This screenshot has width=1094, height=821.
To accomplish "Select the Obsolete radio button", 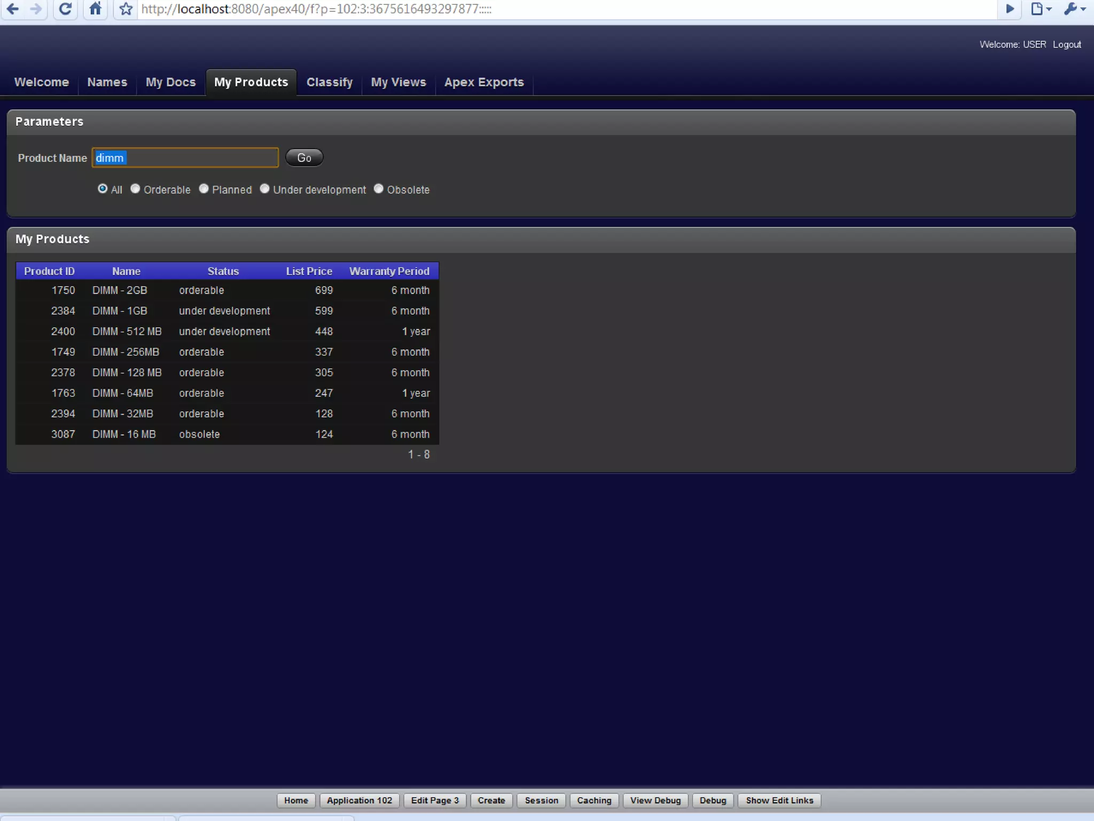I will coord(378,189).
